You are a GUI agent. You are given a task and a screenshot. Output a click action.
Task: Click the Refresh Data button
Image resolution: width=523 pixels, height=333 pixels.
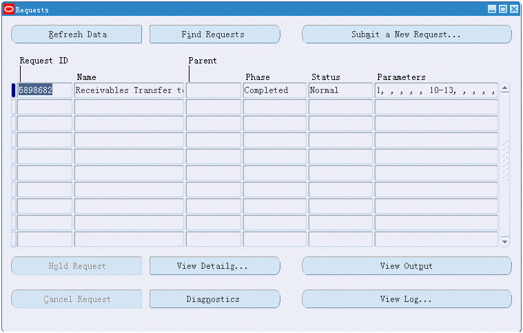tap(76, 34)
